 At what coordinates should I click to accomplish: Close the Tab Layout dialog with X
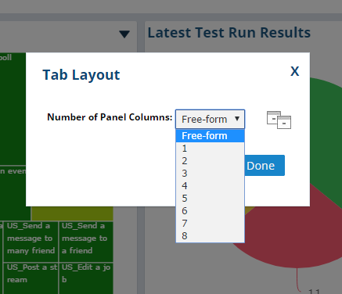[x=295, y=71]
